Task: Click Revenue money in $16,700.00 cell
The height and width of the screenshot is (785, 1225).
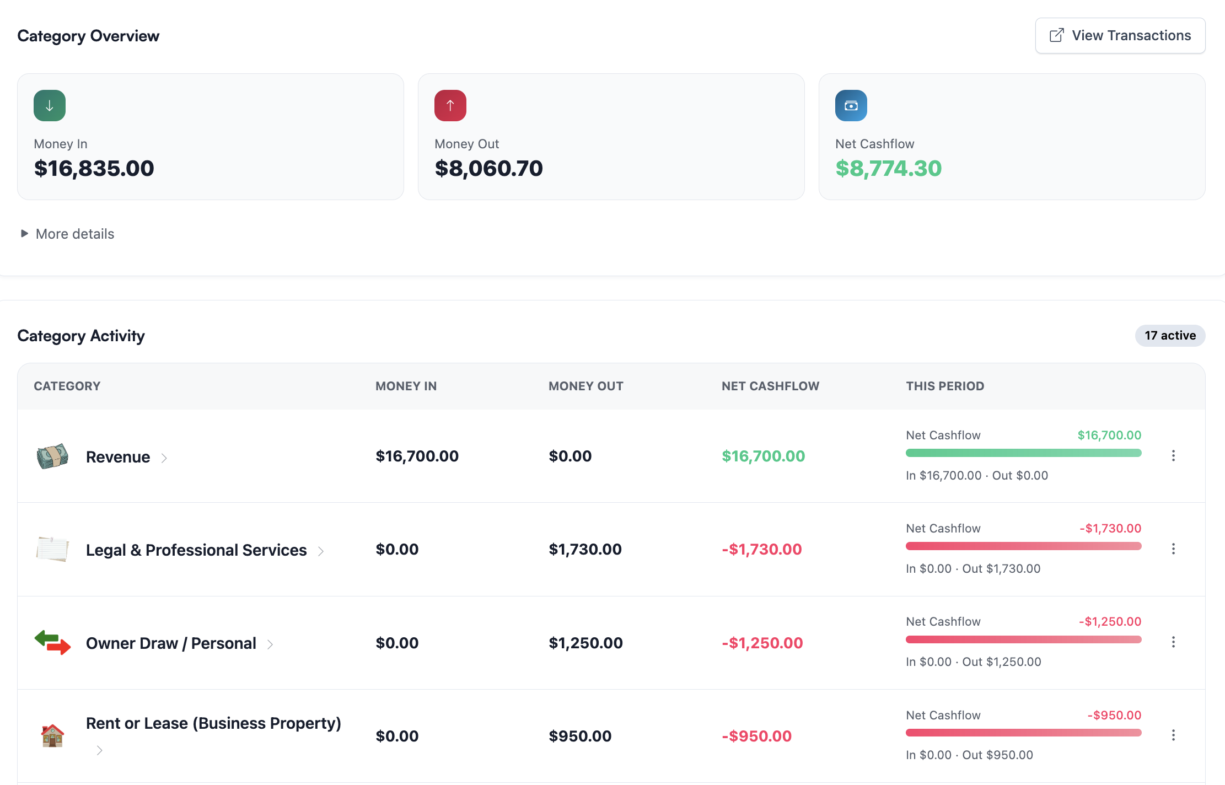Action: click(x=417, y=456)
